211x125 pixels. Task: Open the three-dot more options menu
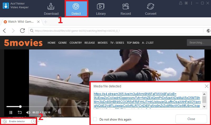pos(191,3)
